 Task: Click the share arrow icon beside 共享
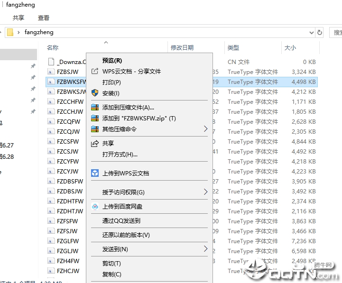tap(94, 143)
